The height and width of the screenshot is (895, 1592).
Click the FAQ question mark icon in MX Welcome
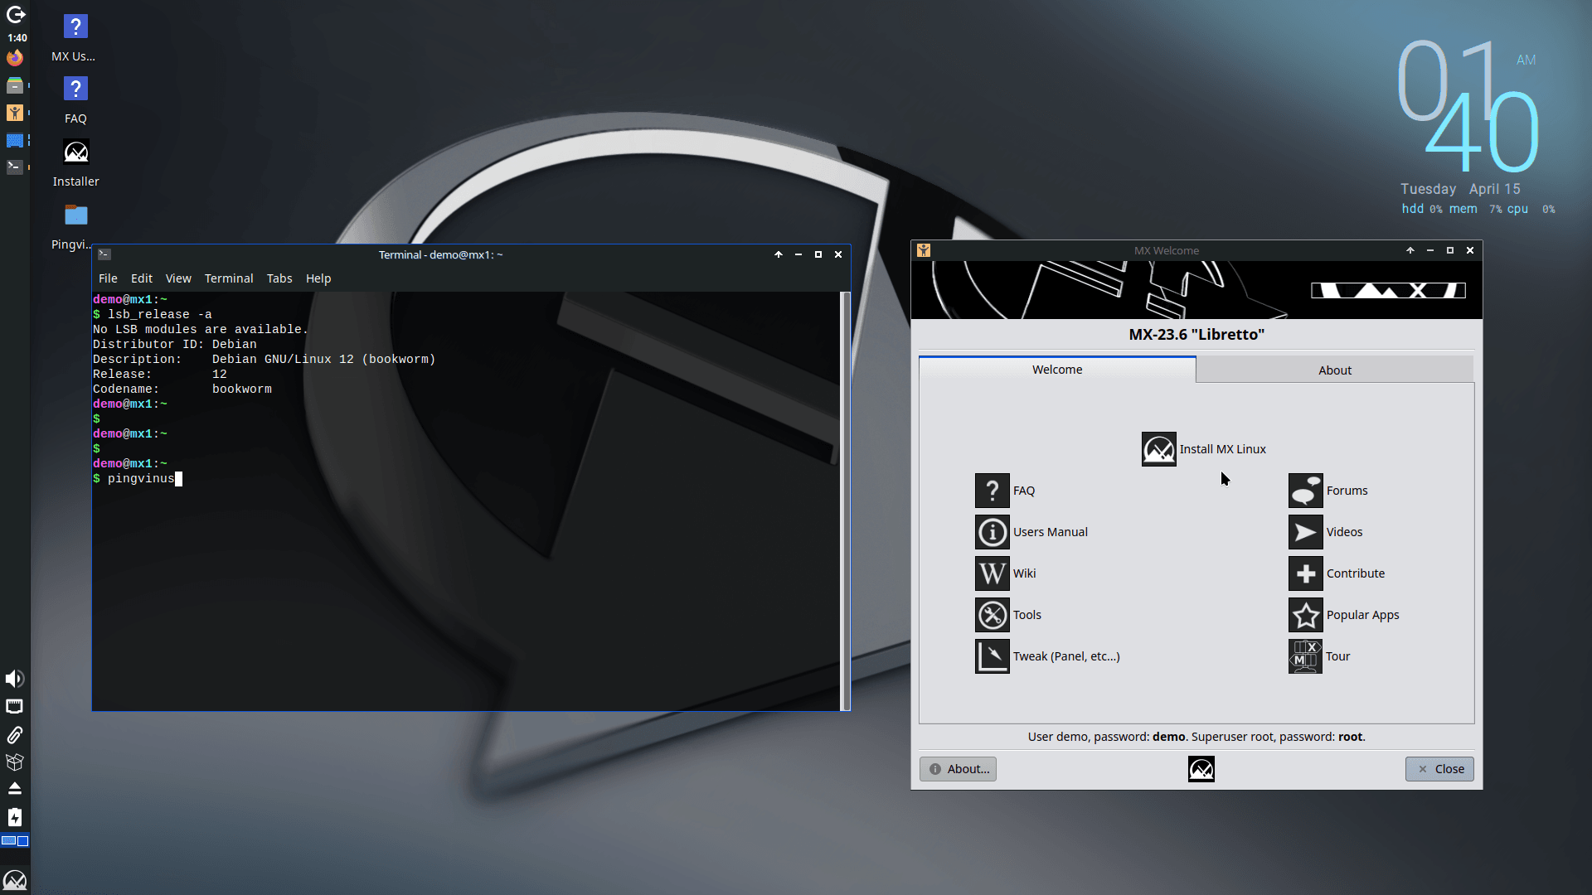pos(992,491)
